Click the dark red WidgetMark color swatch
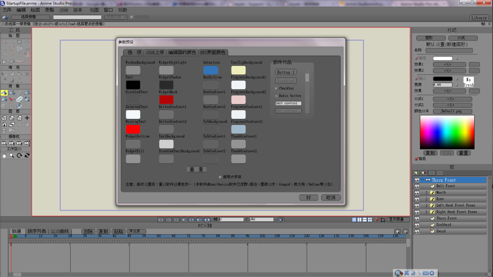493x277 pixels. coord(166,100)
